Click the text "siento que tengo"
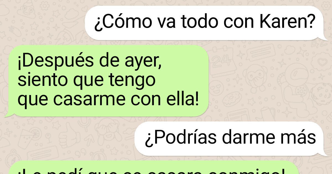Image resolution: width=332 pixels, height=174 pixels. (87, 81)
